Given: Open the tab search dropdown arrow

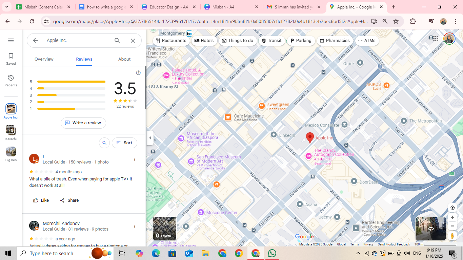Looking at the screenshot, I should pos(7,7).
